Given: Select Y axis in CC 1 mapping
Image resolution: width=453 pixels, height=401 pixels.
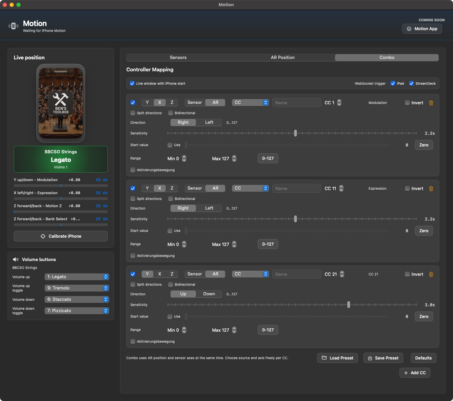Looking at the screenshot, I should pyautogui.click(x=147, y=103).
